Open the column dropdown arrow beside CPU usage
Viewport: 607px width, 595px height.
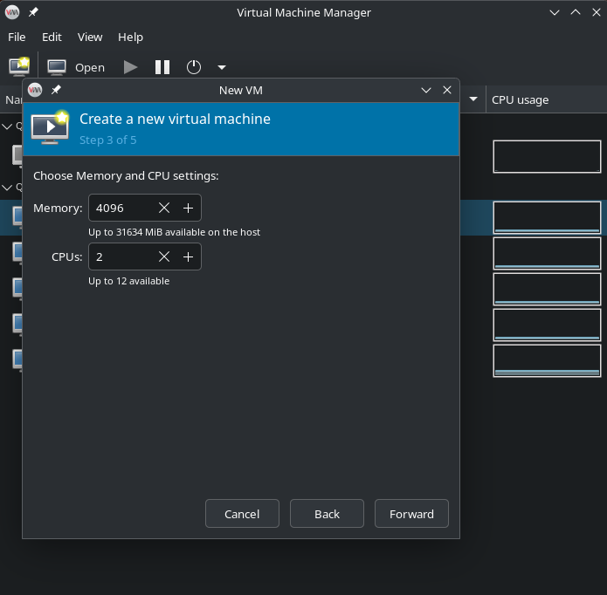473,99
